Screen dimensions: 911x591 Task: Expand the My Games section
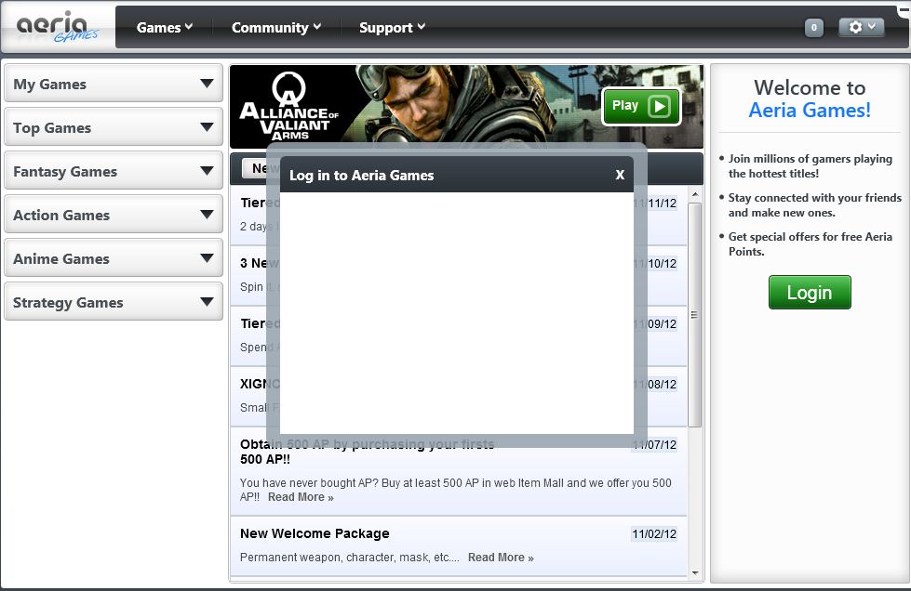tap(114, 84)
